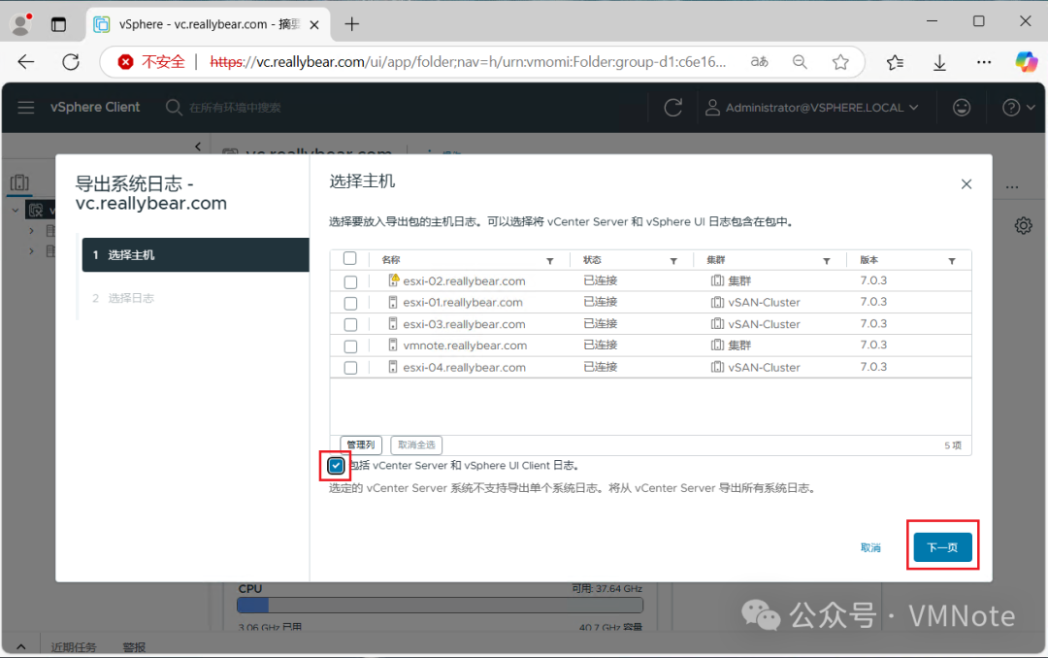Open the 警报 bottom tab

(x=134, y=646)
